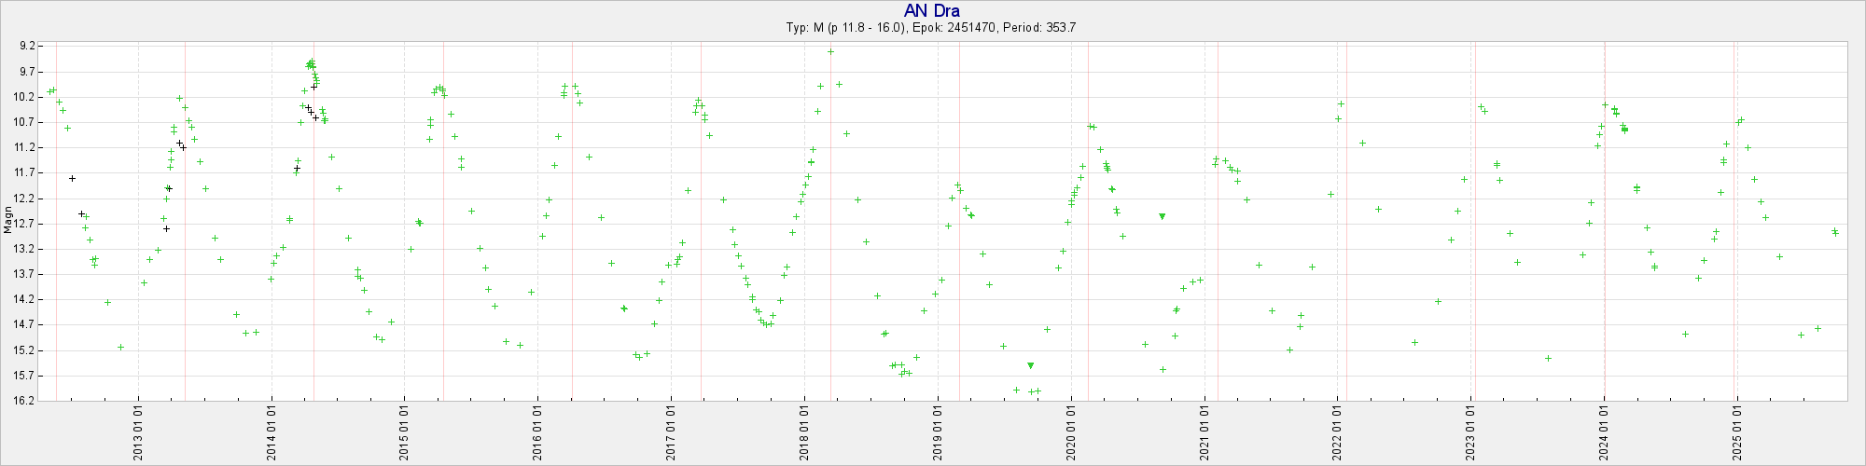Click the 16.2 magnitude tick label

click(27, 401)
